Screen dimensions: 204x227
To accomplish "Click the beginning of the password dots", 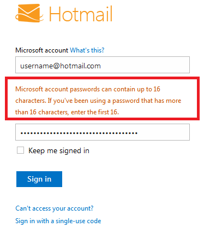I will coord(21,133).
